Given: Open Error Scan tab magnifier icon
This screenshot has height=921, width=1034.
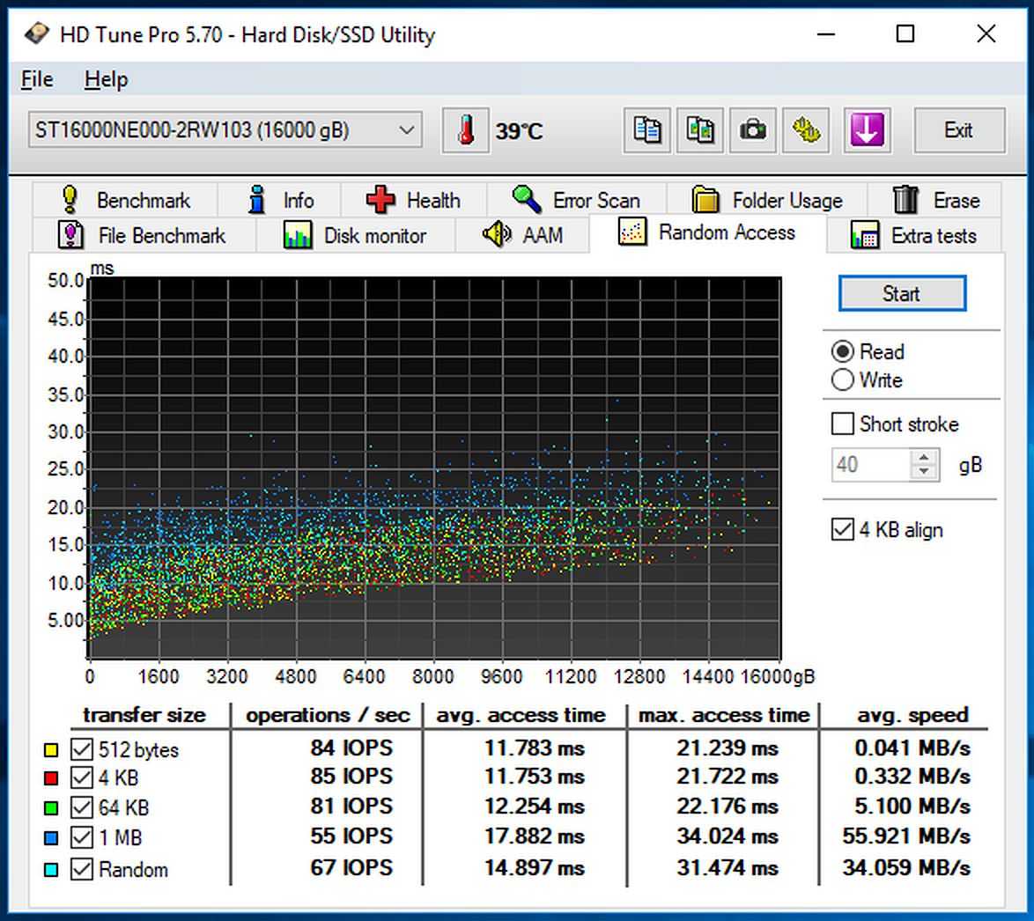Looking at the screenshot, I should [577, 200].
